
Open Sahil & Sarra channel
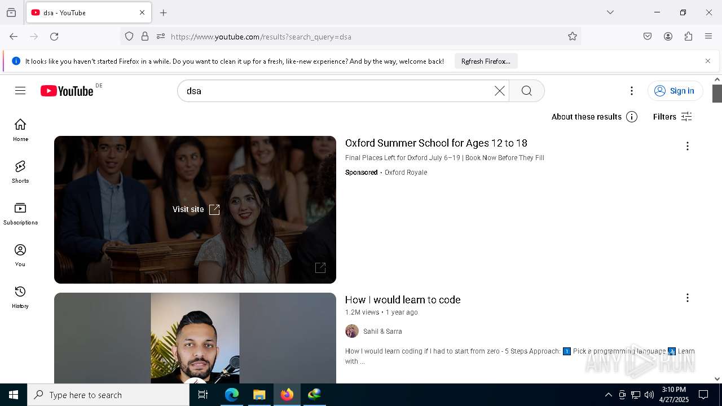click(382, 332)
